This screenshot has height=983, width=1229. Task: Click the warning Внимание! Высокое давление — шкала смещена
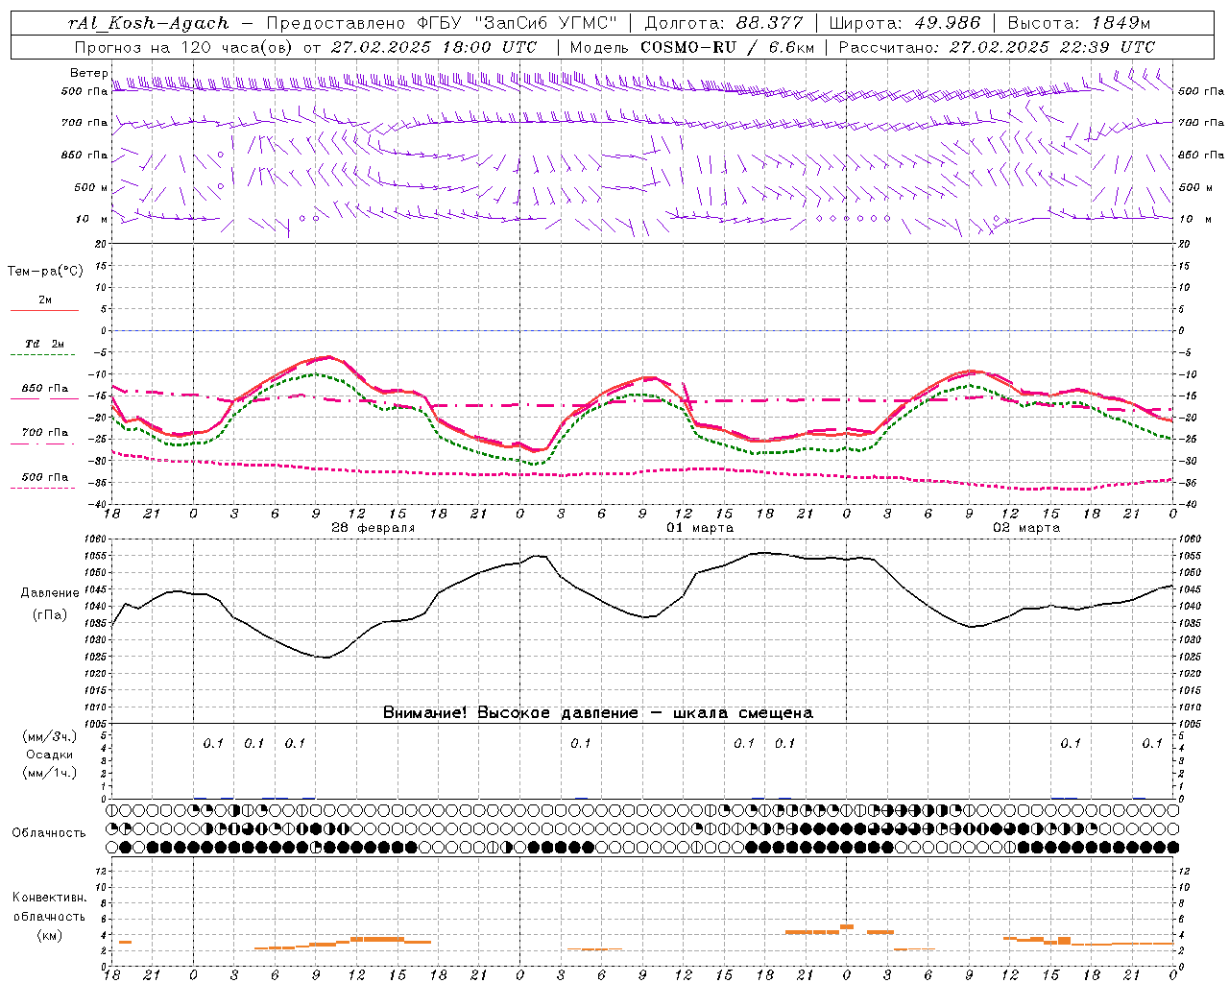597,712
